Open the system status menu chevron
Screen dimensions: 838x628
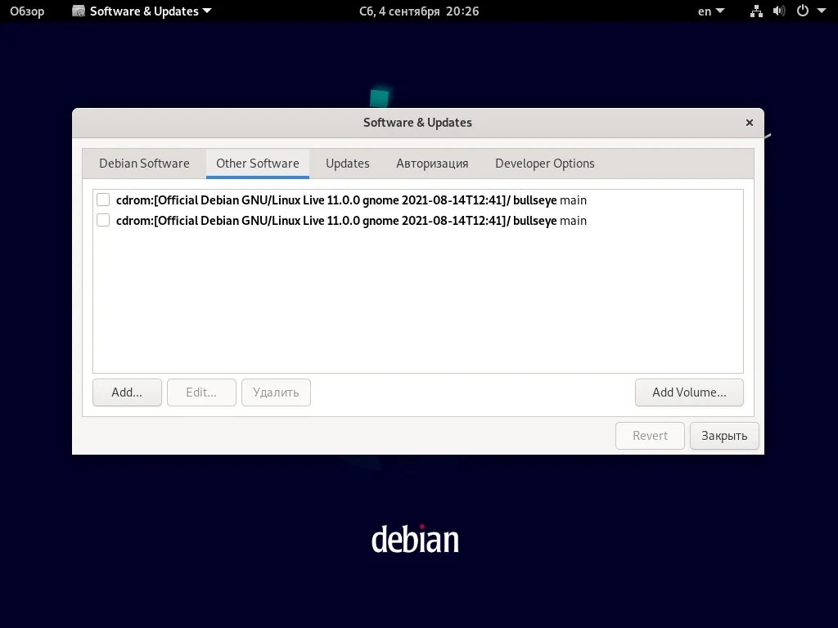(x=822, y=11)
